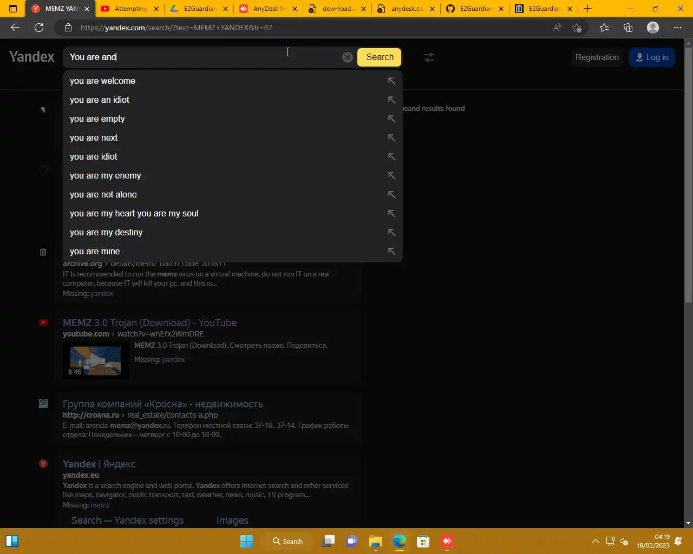Reload the current page
The image size is (693, 554).
click(x=39, y=28)
